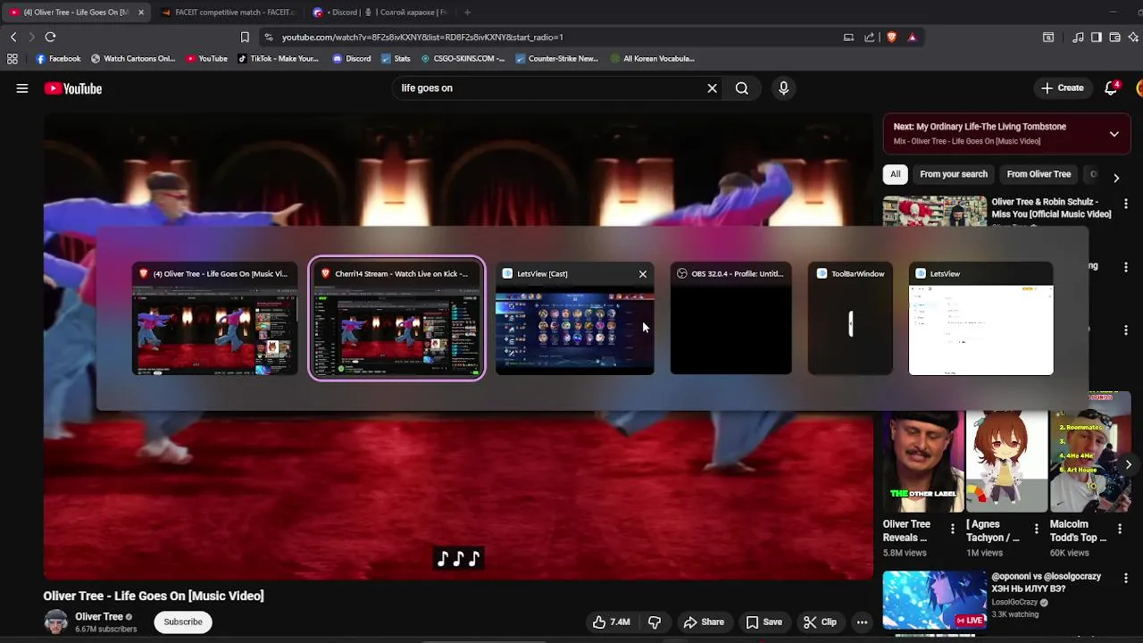Save the video to a playlist
The width and height of the screenshot is (1143, 643).
point(763,622)
